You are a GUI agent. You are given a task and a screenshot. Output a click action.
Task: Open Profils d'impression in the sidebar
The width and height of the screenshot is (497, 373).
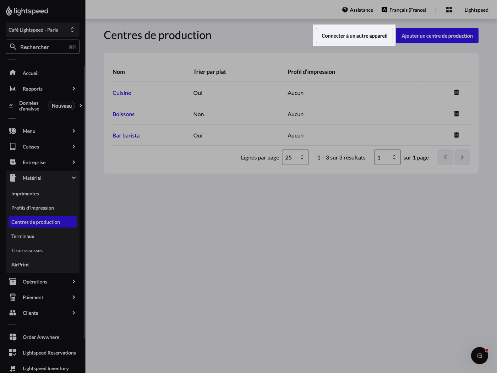[x=43, y=208]
